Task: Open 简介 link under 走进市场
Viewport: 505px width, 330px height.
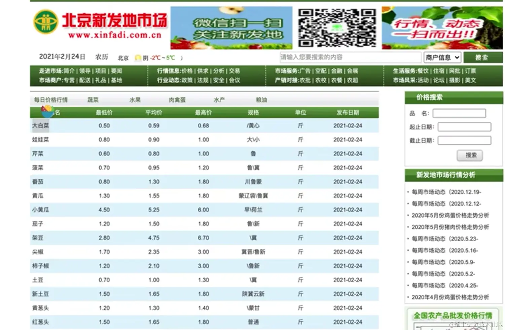Action: point(69,71)
